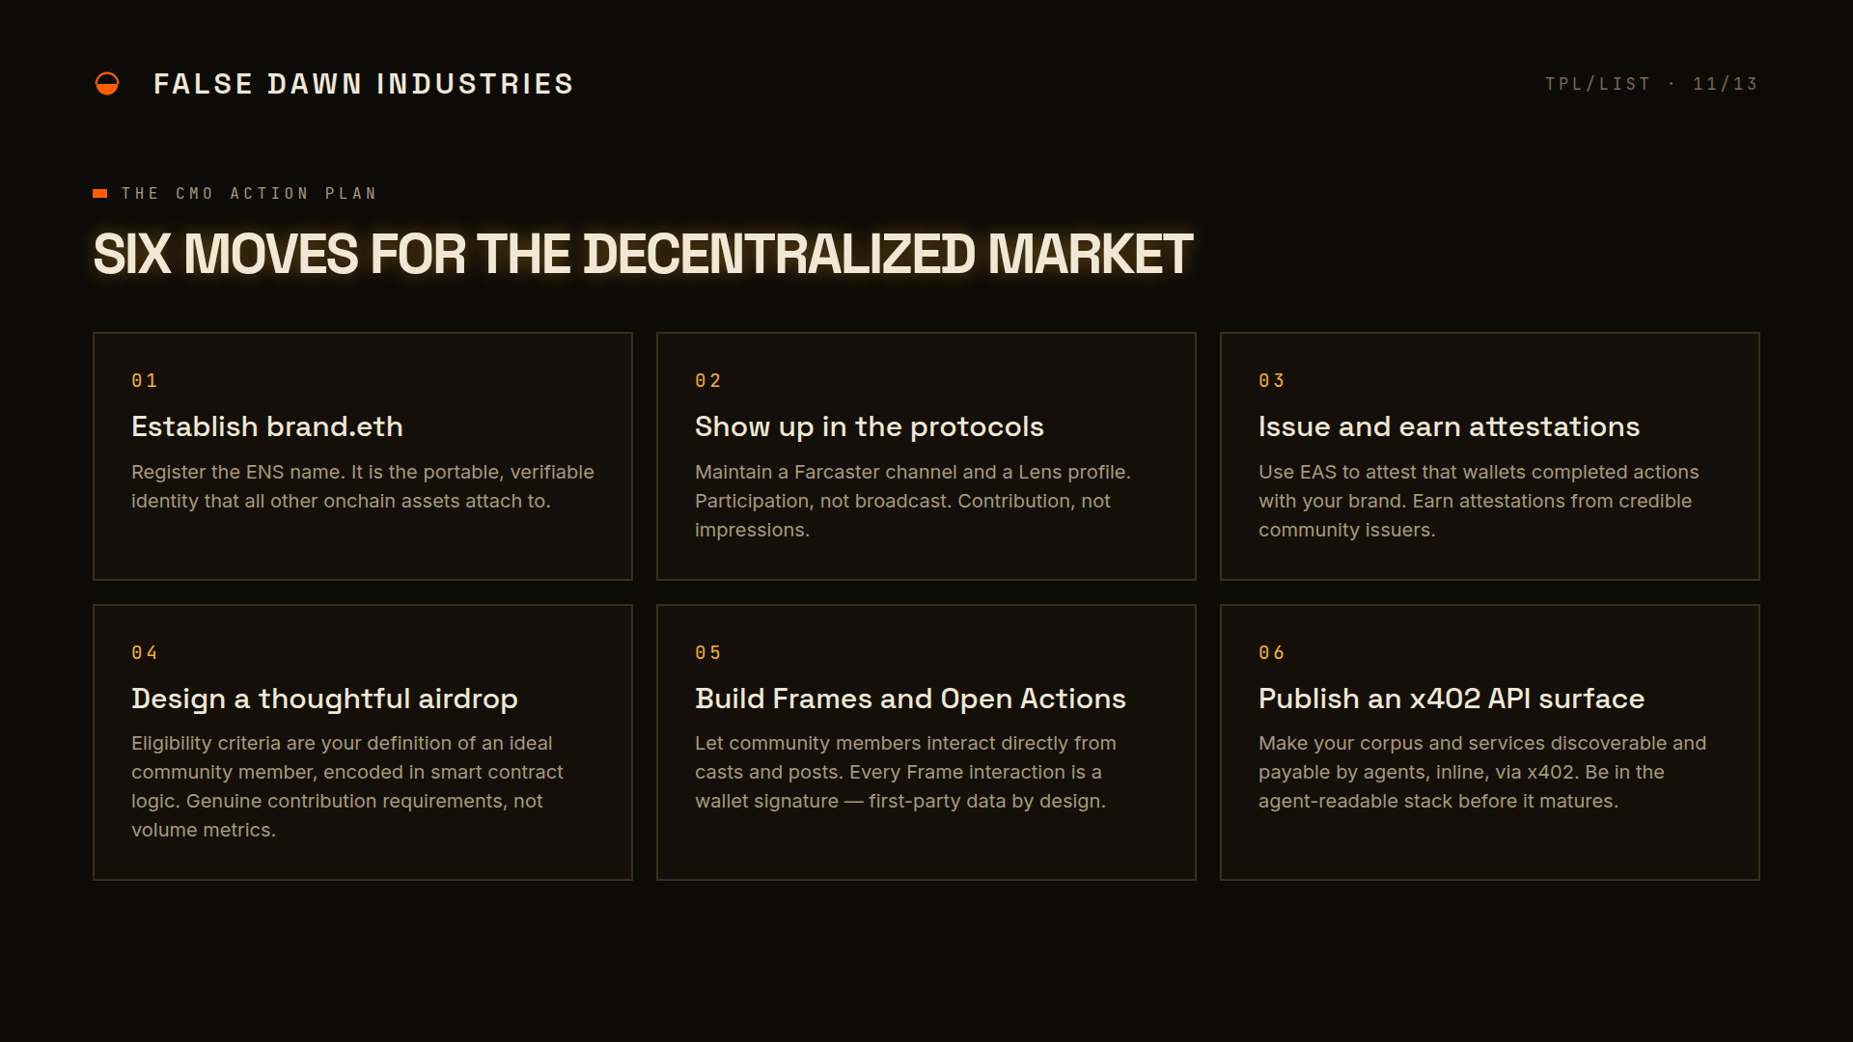Viewport: 1853px width, 1042px height.
Task: Click the orange half-circle logo icon
Action: 107,84
